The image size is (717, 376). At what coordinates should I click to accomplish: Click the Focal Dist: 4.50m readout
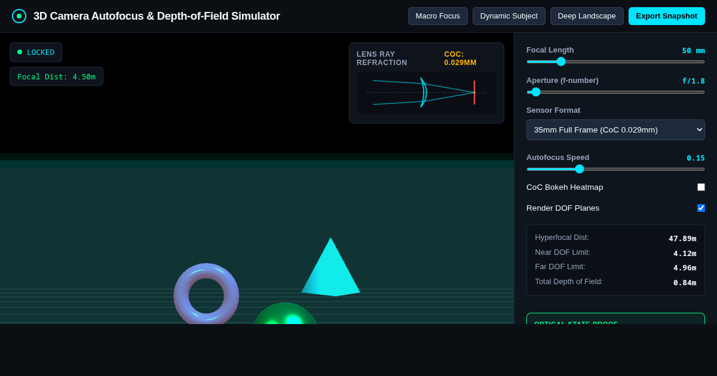(x=56, y=76)
